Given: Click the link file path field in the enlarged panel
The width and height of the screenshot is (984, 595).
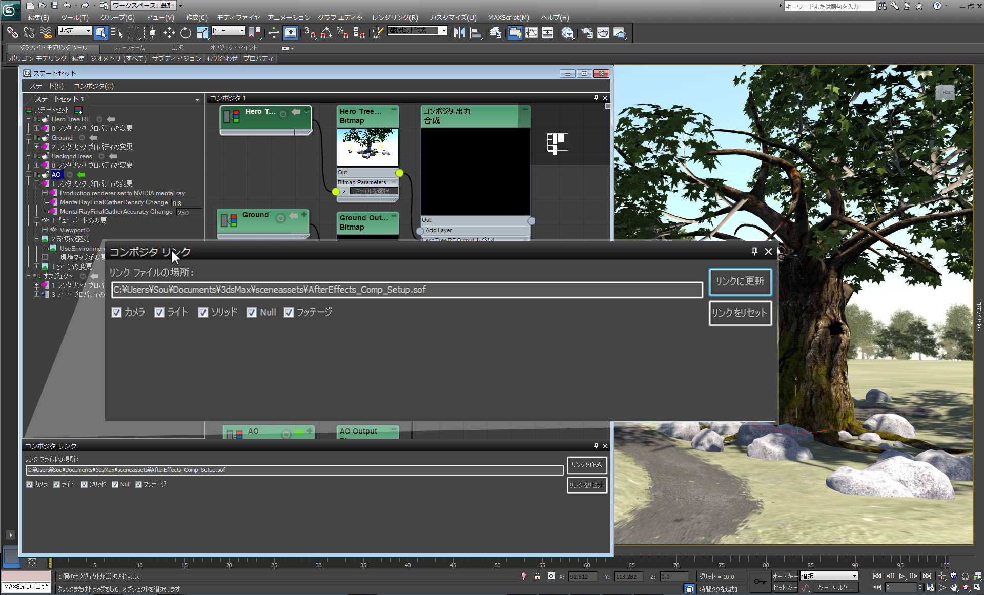Looking at the screenshot, I should (x=406, y=290).
